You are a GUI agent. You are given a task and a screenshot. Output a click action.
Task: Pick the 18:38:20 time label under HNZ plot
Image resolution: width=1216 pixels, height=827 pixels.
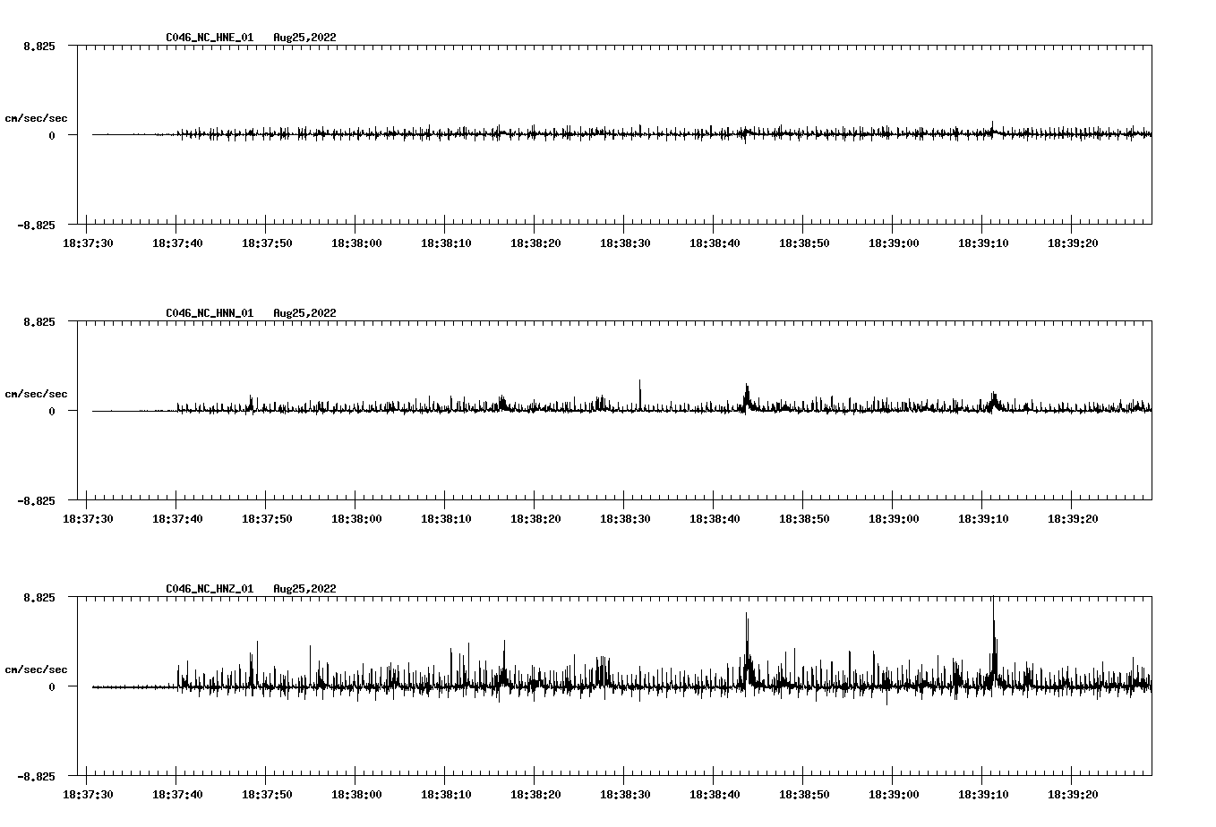click(x=535, y=794)
